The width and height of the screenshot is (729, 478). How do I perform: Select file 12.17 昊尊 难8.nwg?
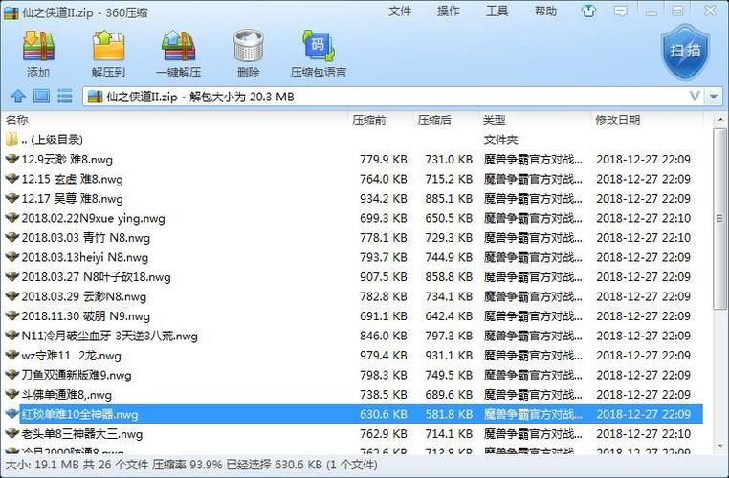point(353,198)
